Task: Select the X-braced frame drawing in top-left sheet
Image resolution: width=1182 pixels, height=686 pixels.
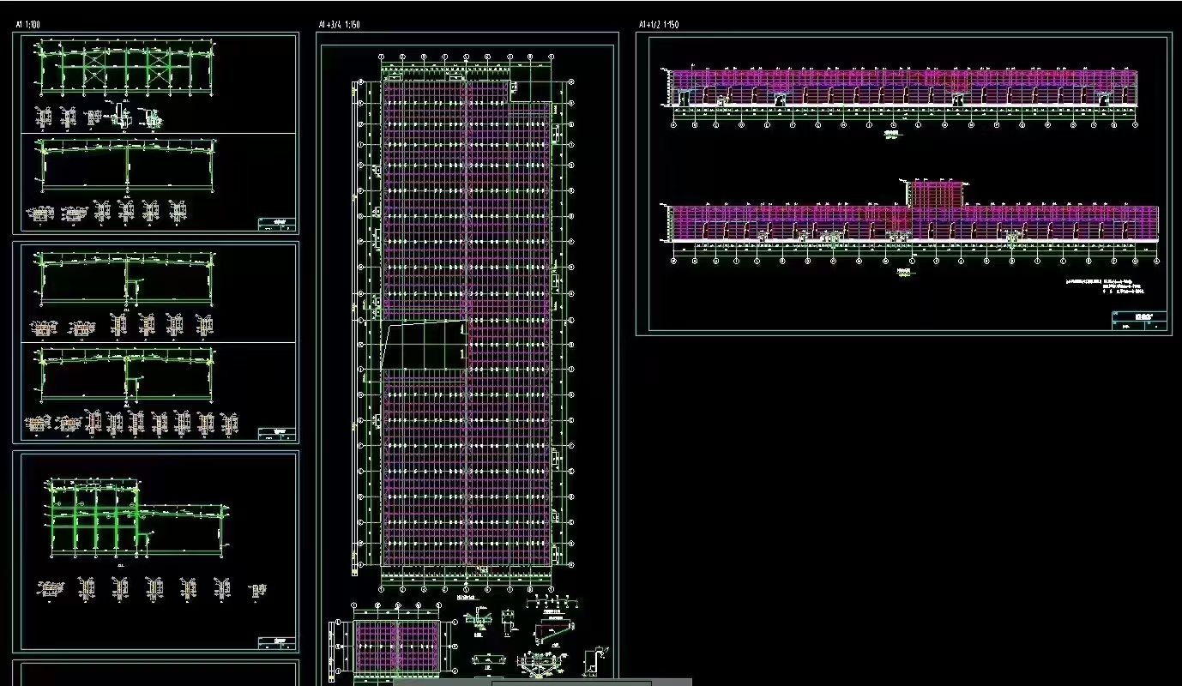Action: click(127, 69)
